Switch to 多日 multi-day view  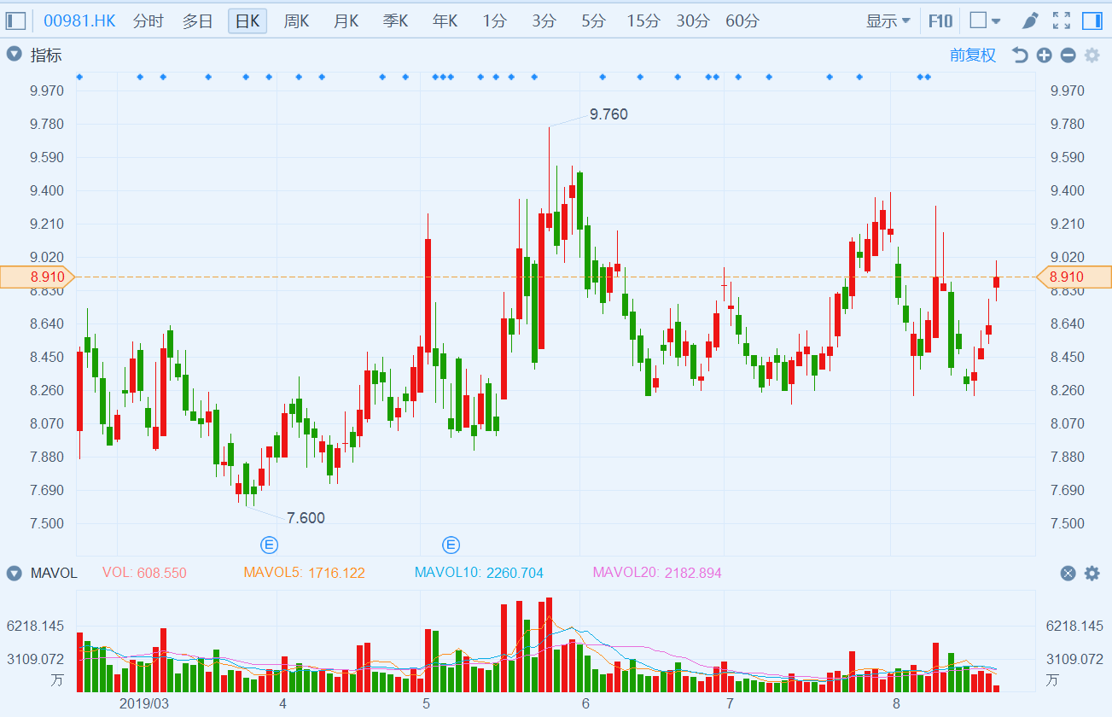click(x=197, y=21)
